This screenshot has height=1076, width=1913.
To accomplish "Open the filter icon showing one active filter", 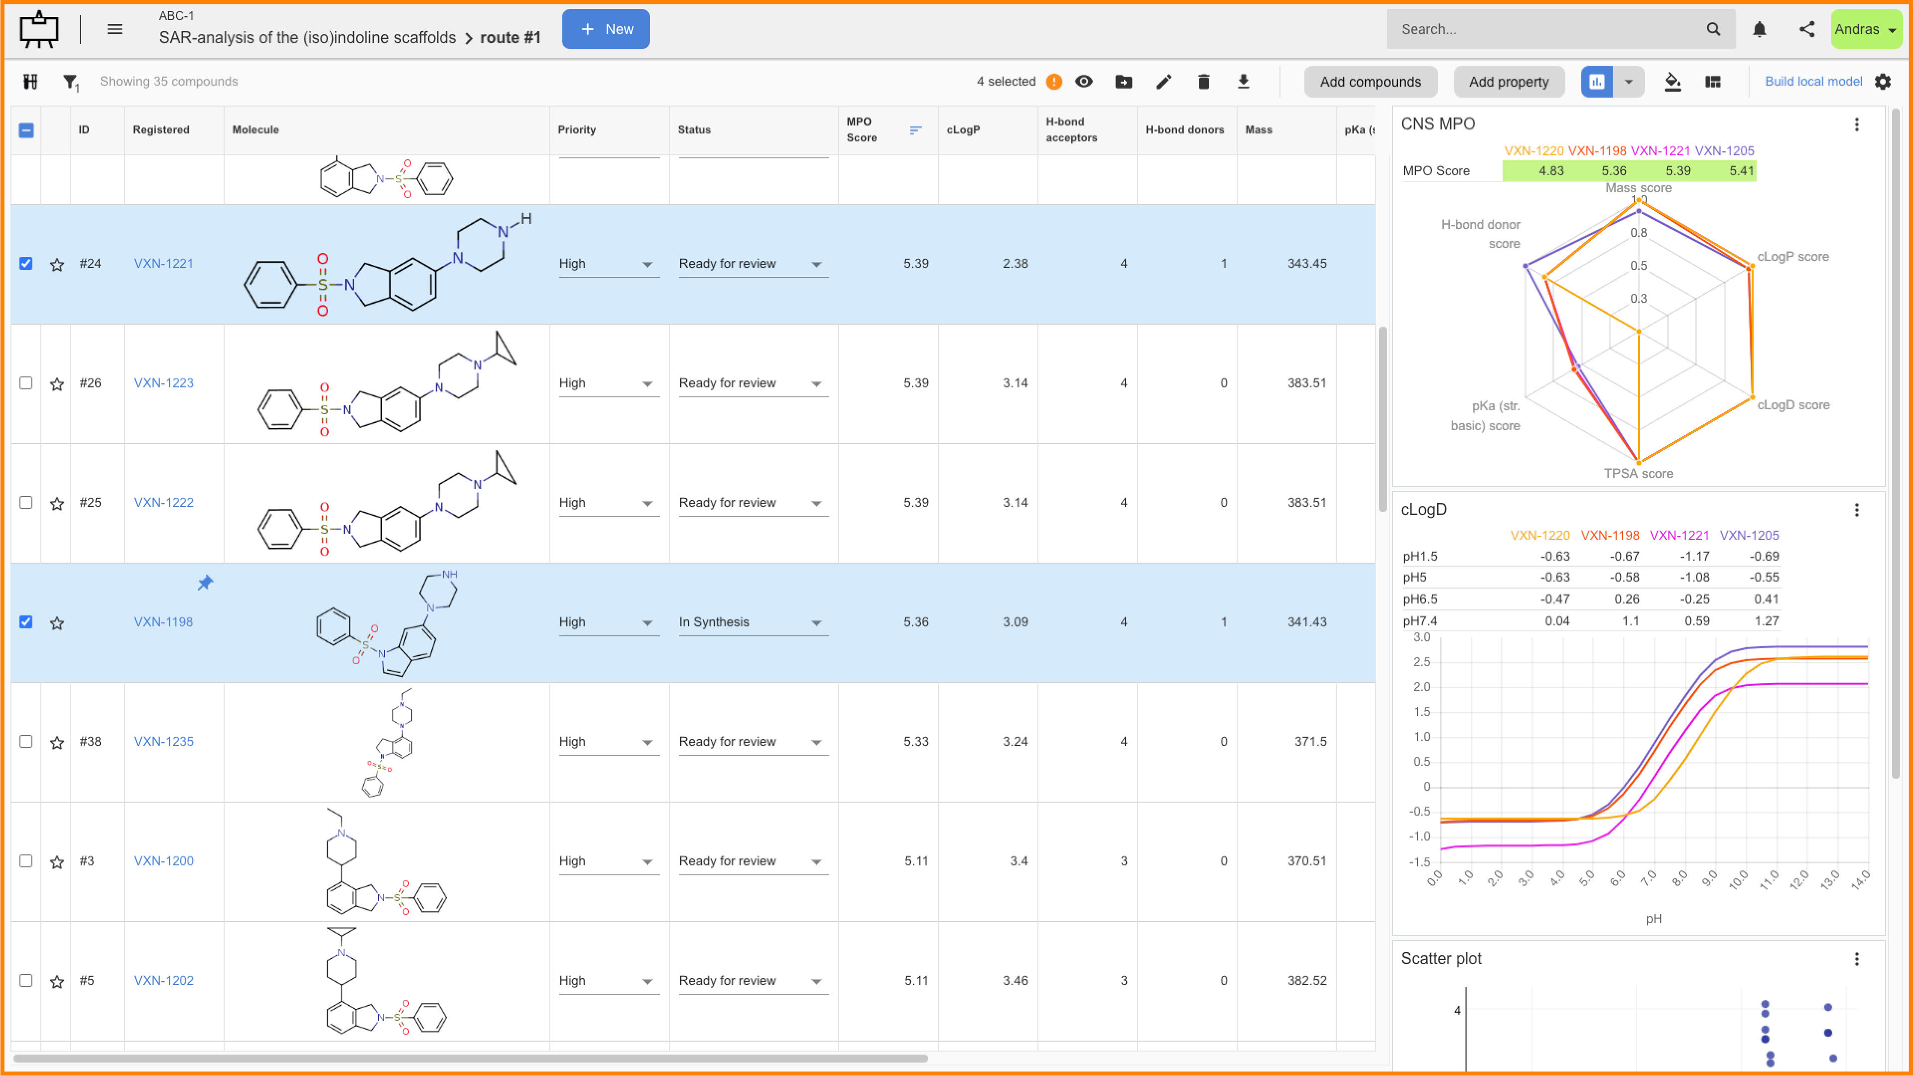I will (71, 82).
